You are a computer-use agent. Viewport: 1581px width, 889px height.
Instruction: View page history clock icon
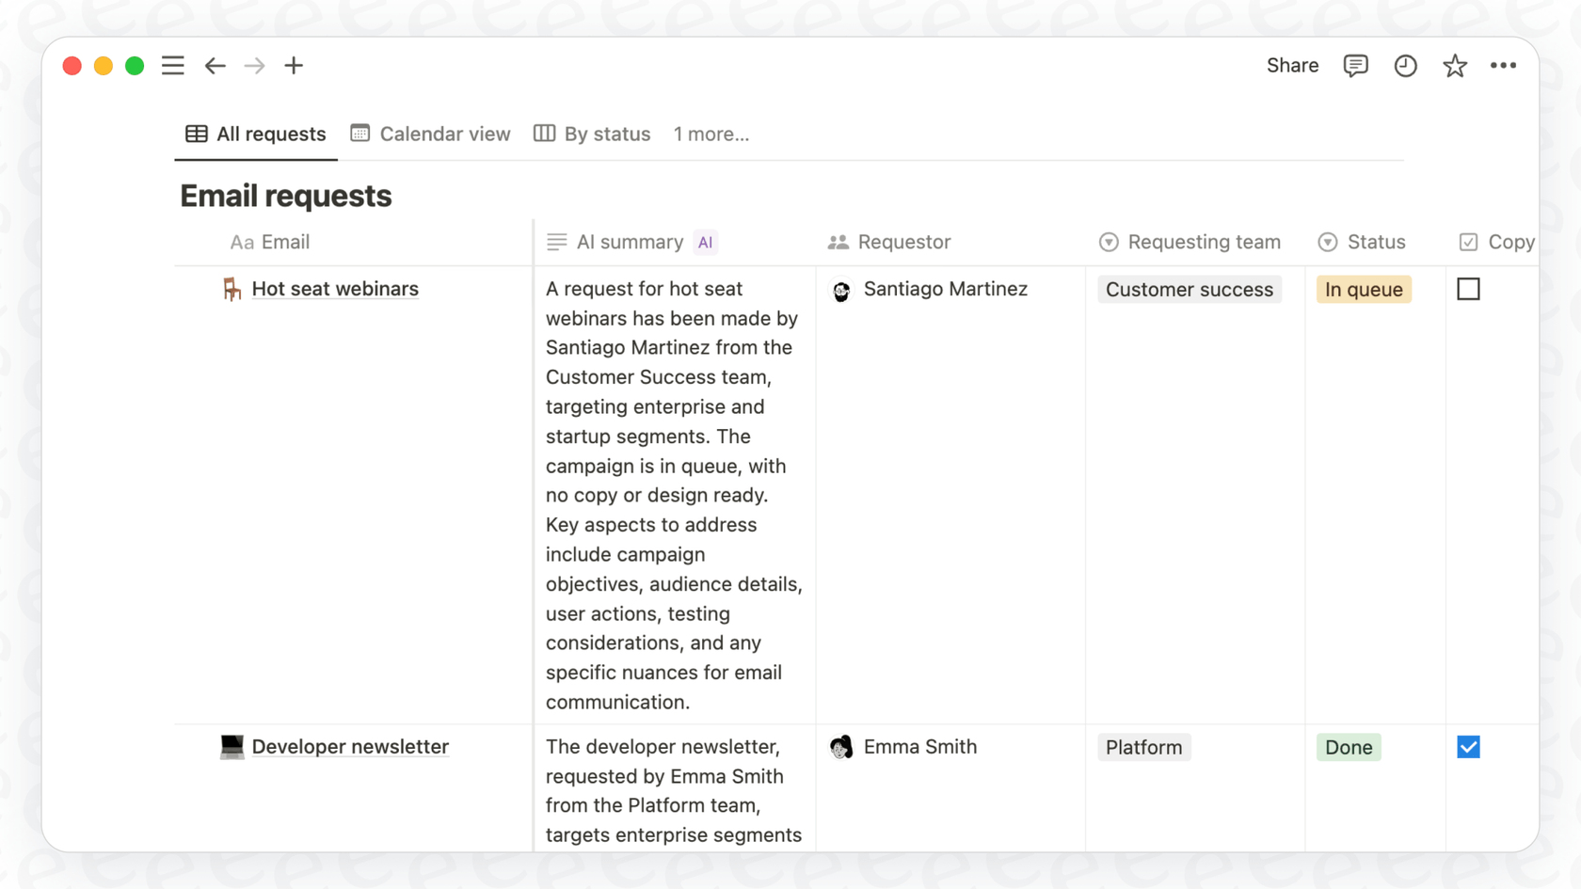[x=1405, y=66]
